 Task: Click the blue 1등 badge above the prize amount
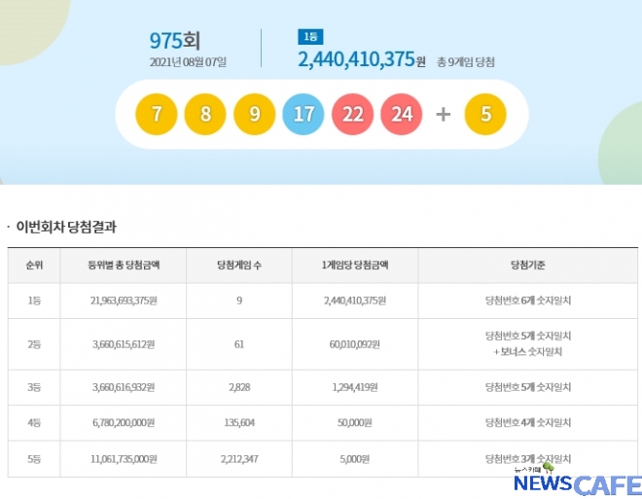(309, 36)
